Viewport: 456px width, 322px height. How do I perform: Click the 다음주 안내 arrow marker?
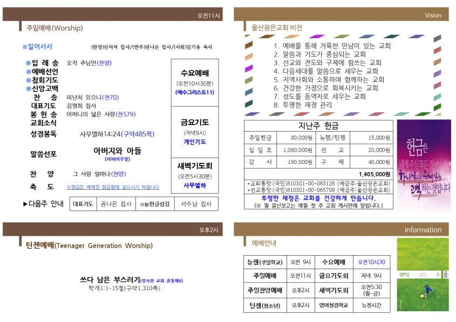click(25, 204)
